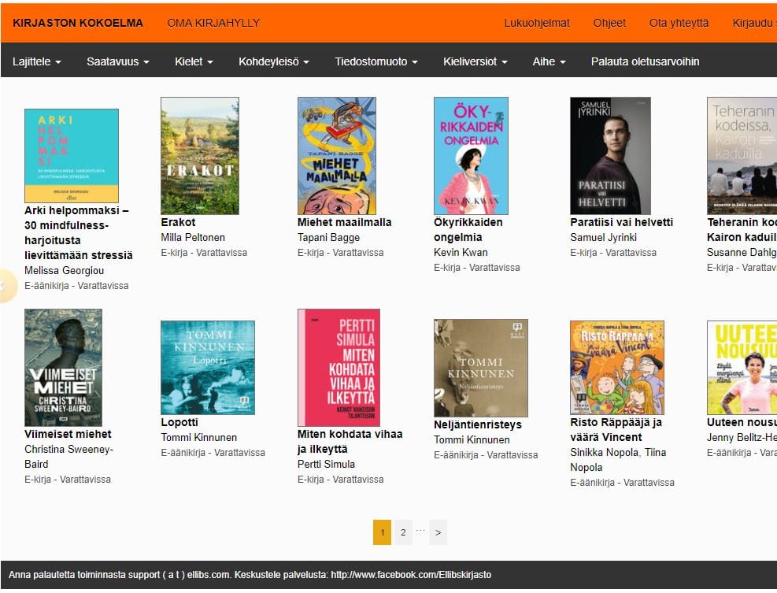777x593 pixels.
Task: Click Palauta oletusarvoihin reset button
Action: click(x=645, y=61)
